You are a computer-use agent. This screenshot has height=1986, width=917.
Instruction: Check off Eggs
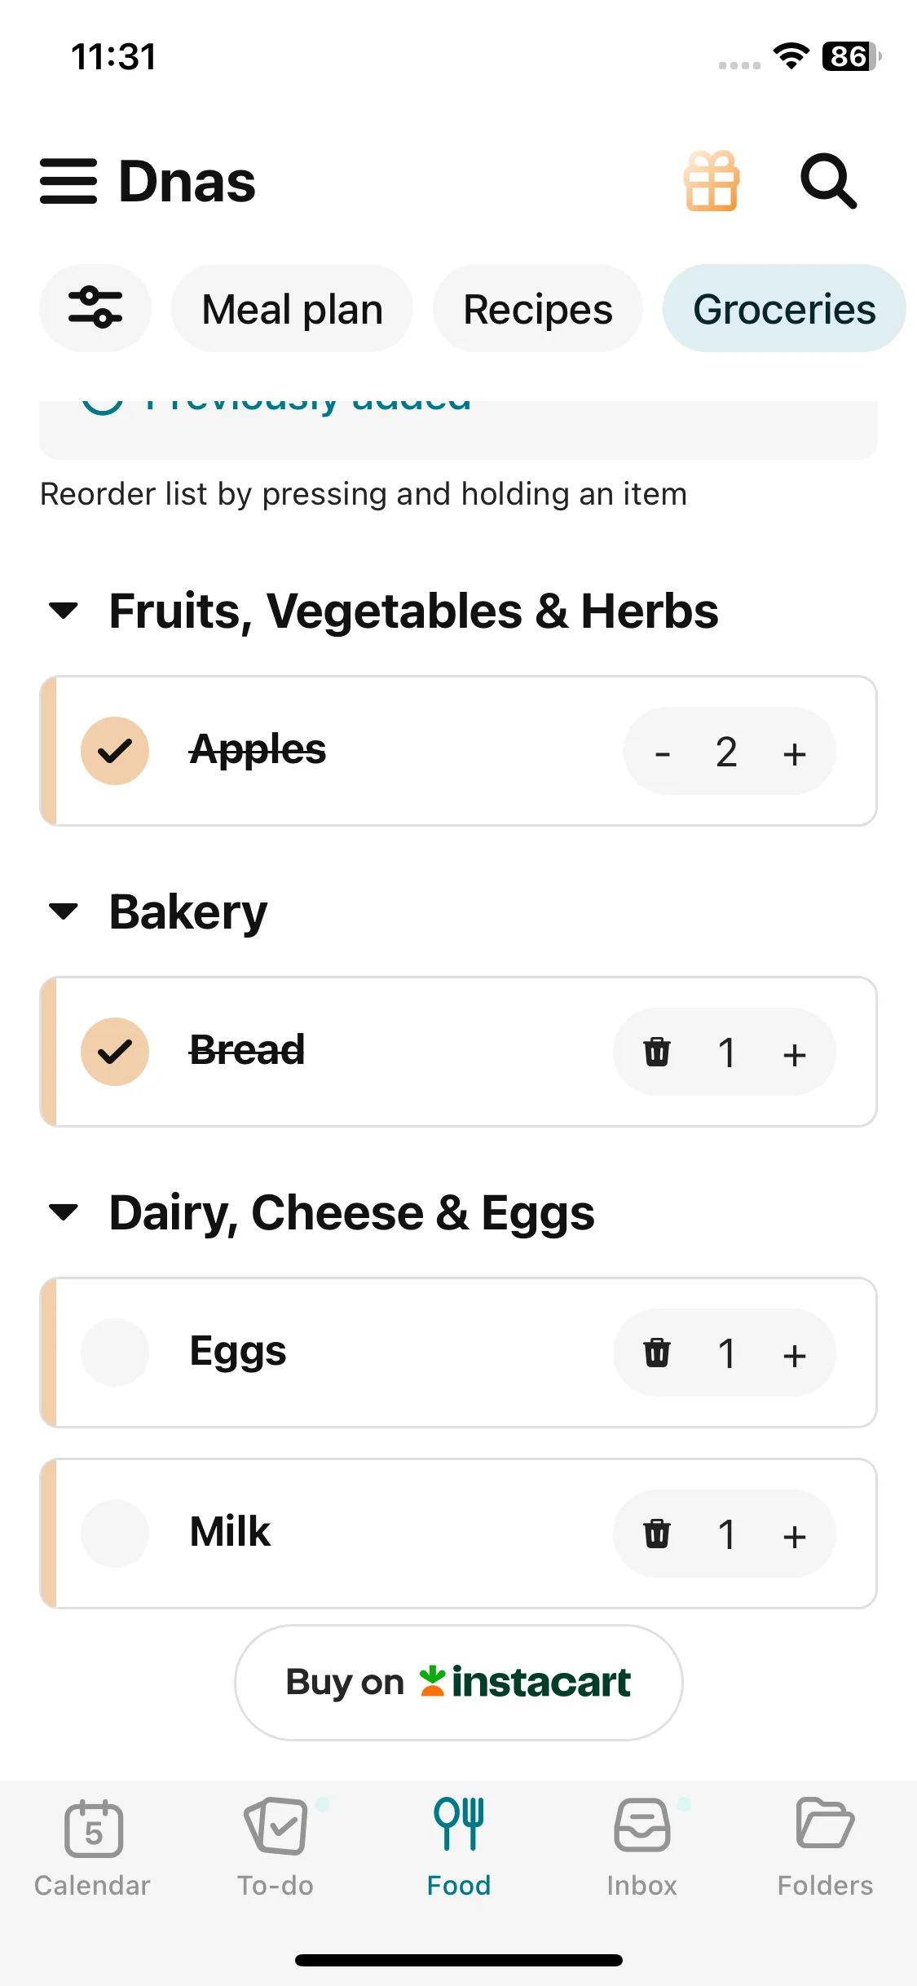(x=115, y=1353)
